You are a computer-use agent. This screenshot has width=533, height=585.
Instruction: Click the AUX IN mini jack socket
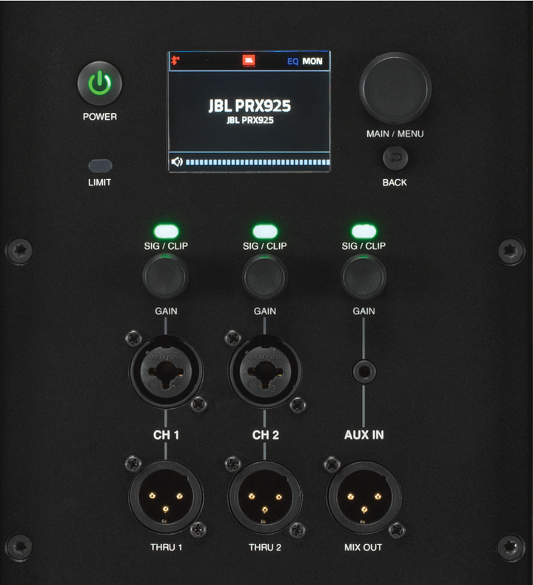tap(364, 371)
